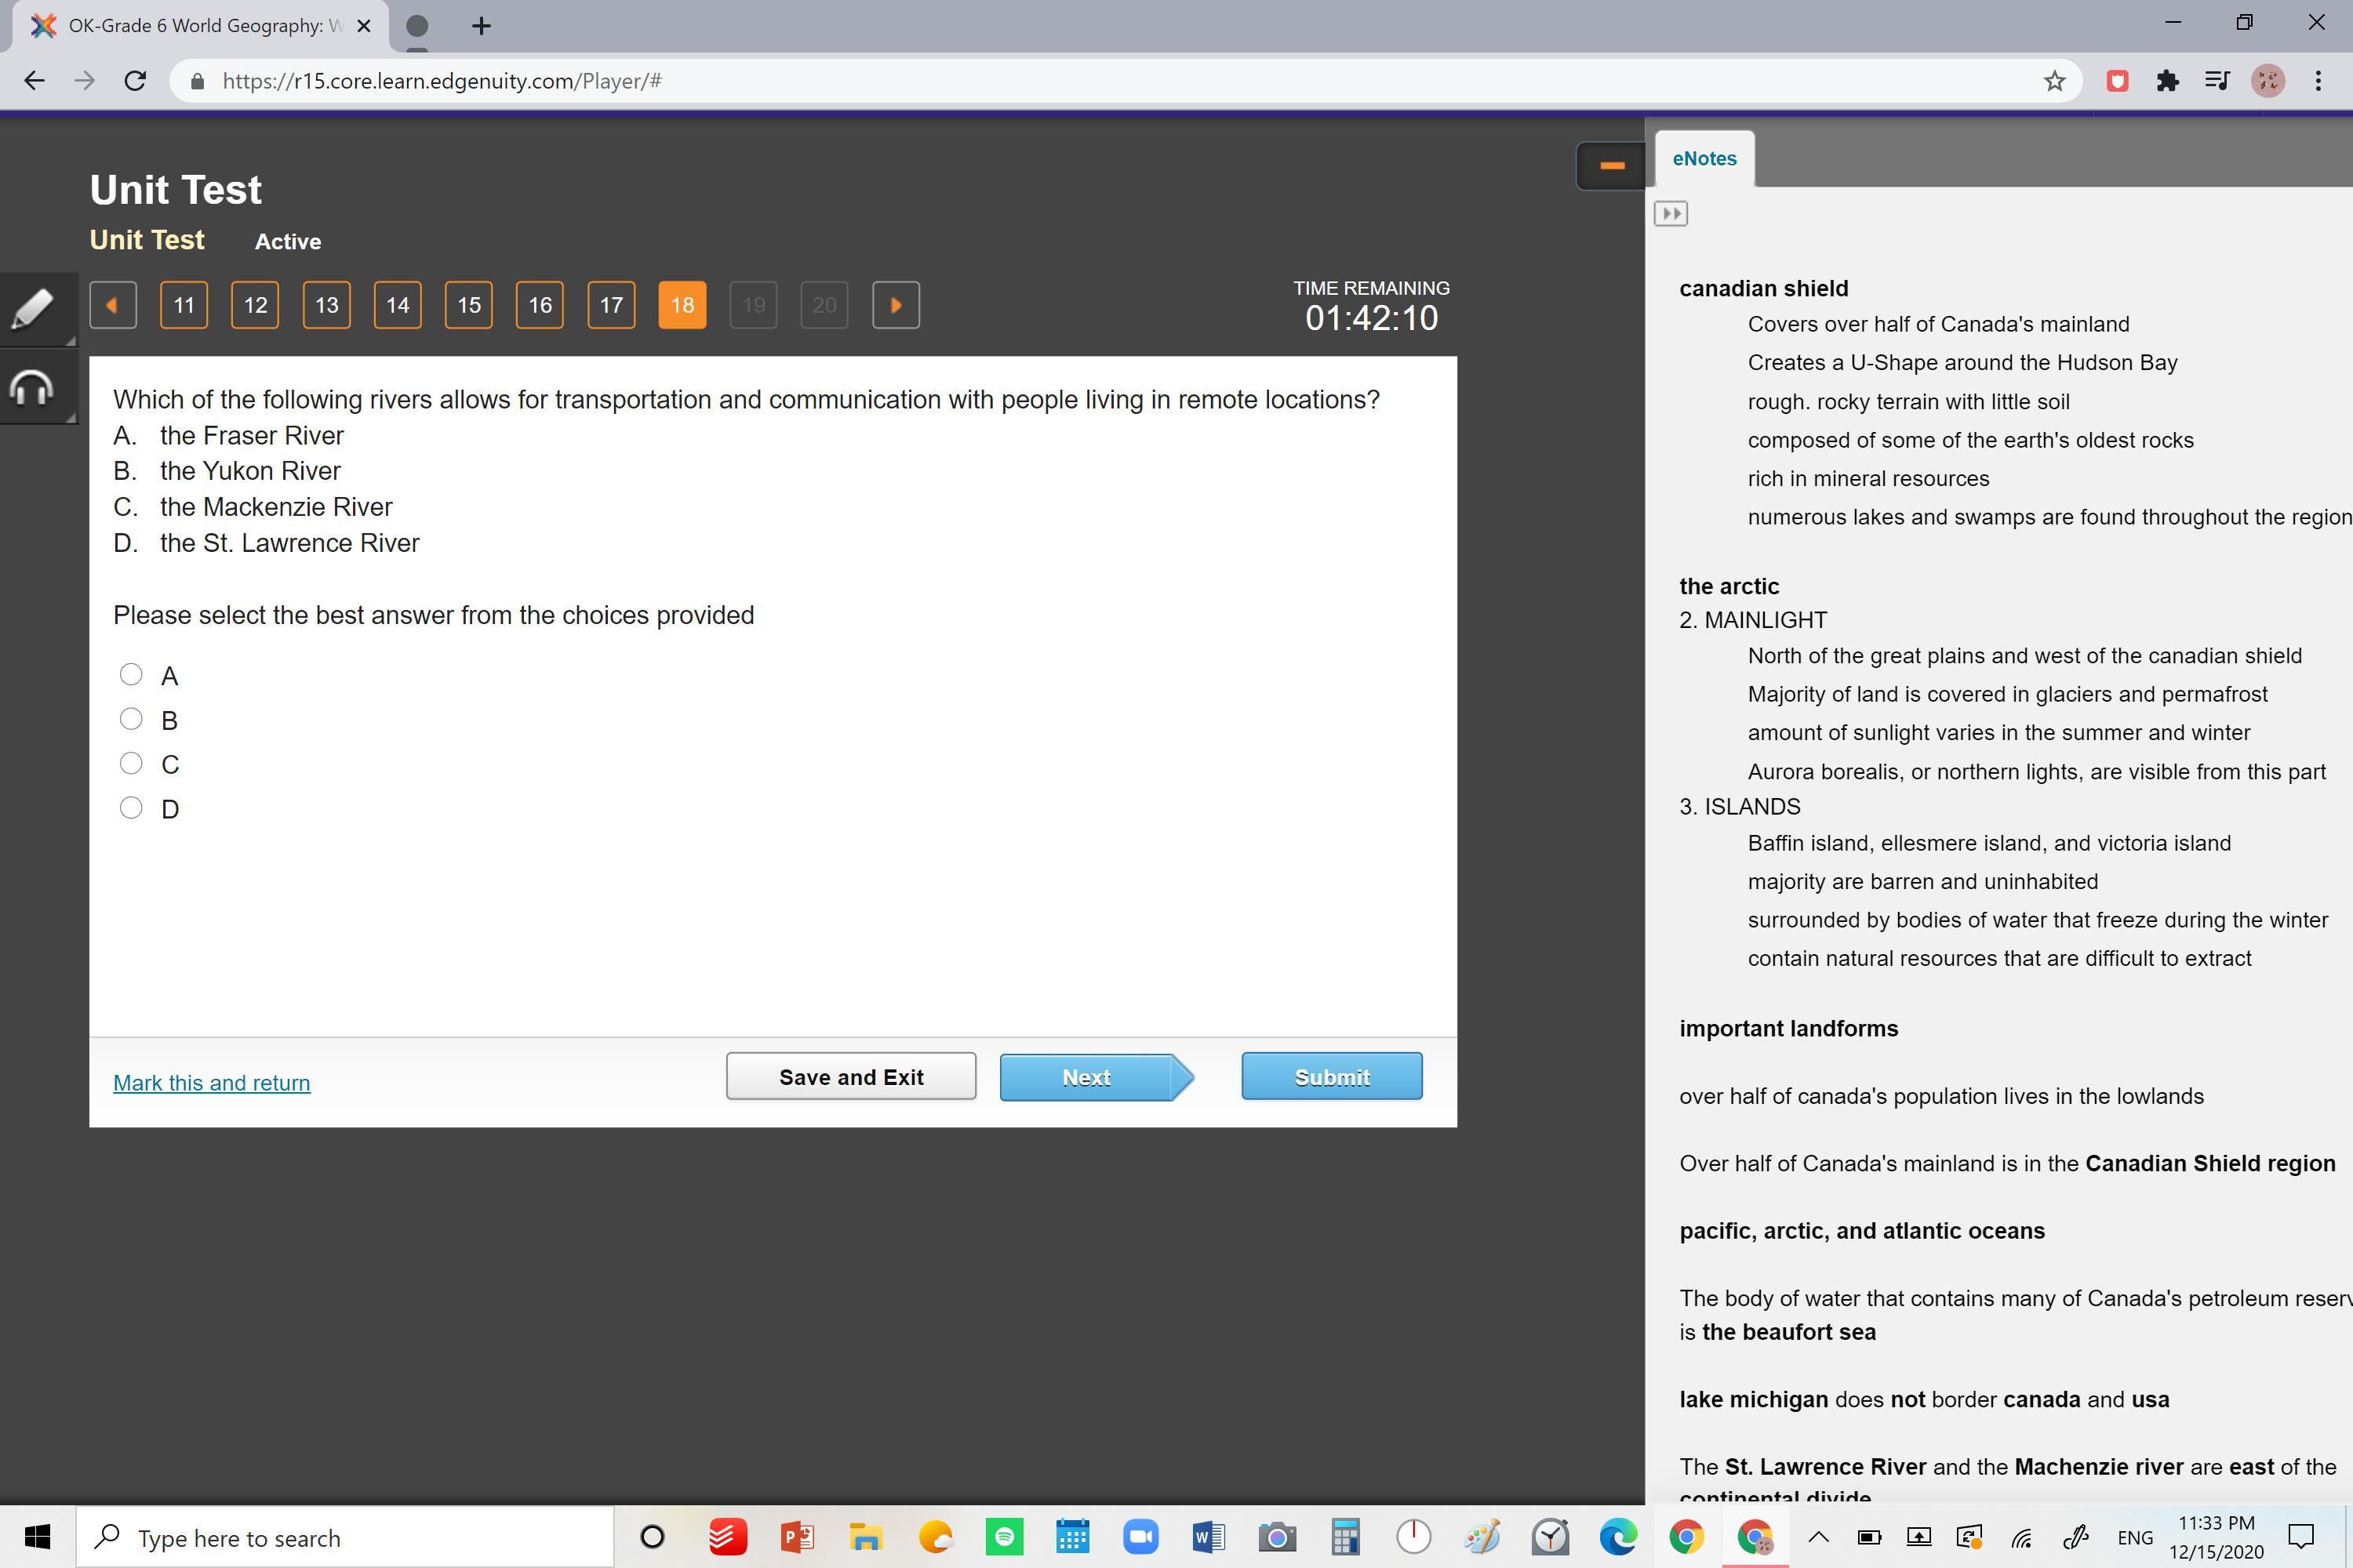2353x1568 pixels.
Task: Click the Windows search box
Action: [345, 1537]
